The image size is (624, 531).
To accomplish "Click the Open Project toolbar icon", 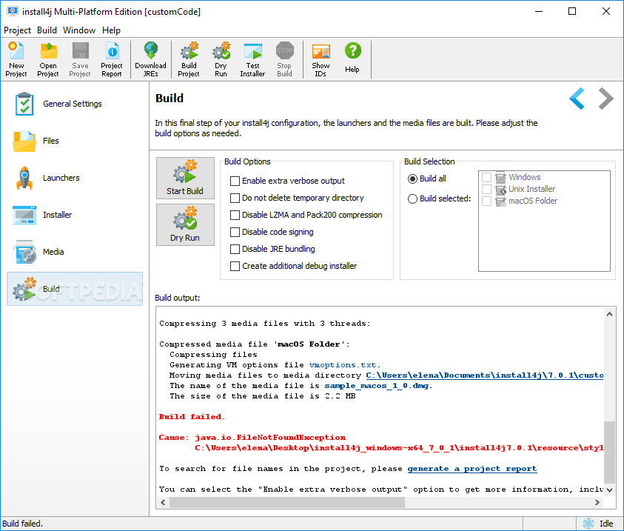I will click(x=48, y=59).
